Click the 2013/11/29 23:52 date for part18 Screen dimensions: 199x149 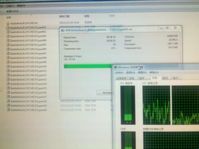coord(71,101)
